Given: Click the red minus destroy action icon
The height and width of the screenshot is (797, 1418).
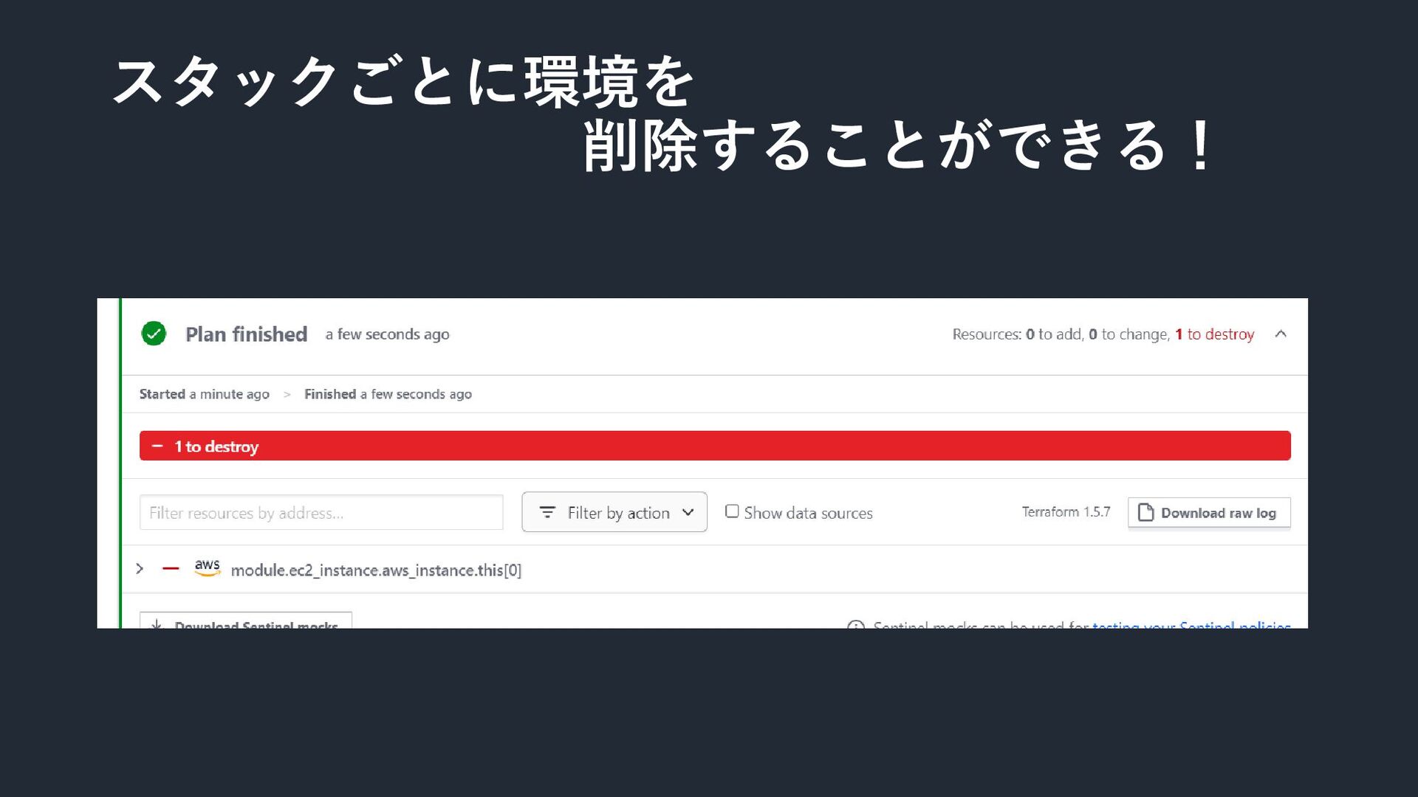Looking at the screenshot, I should tap(171, 568).
